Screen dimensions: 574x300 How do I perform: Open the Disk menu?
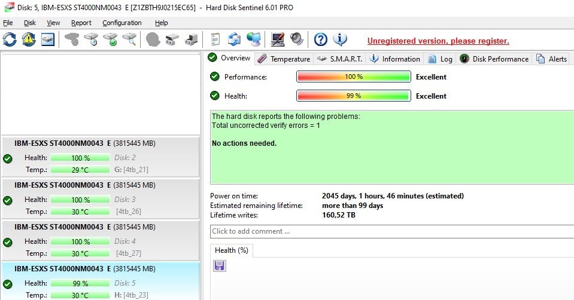(x=30, y=23)
